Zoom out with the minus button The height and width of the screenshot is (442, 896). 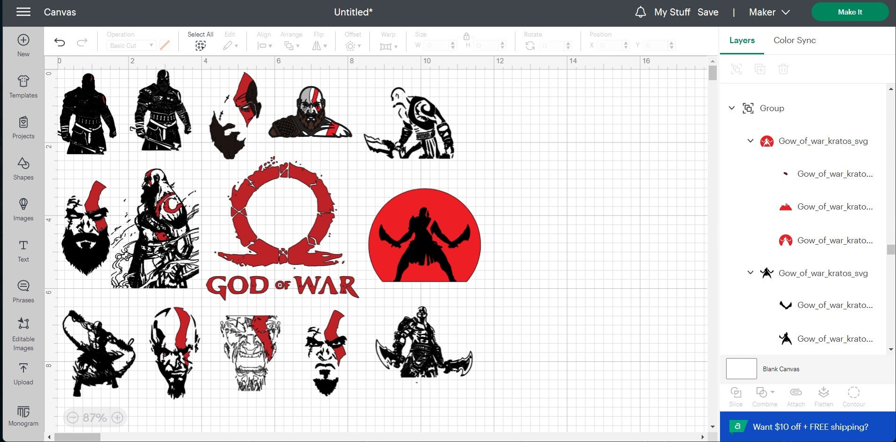[72, 417]
